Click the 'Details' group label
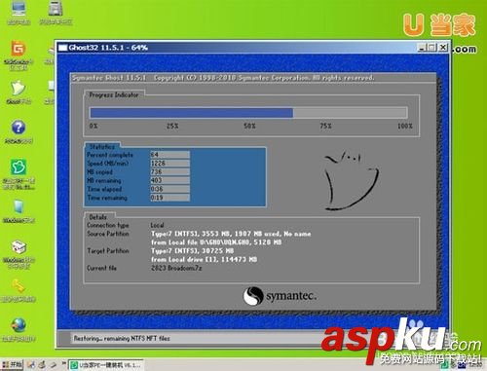This screenshot has width=487, height=371. coord(97,217)
